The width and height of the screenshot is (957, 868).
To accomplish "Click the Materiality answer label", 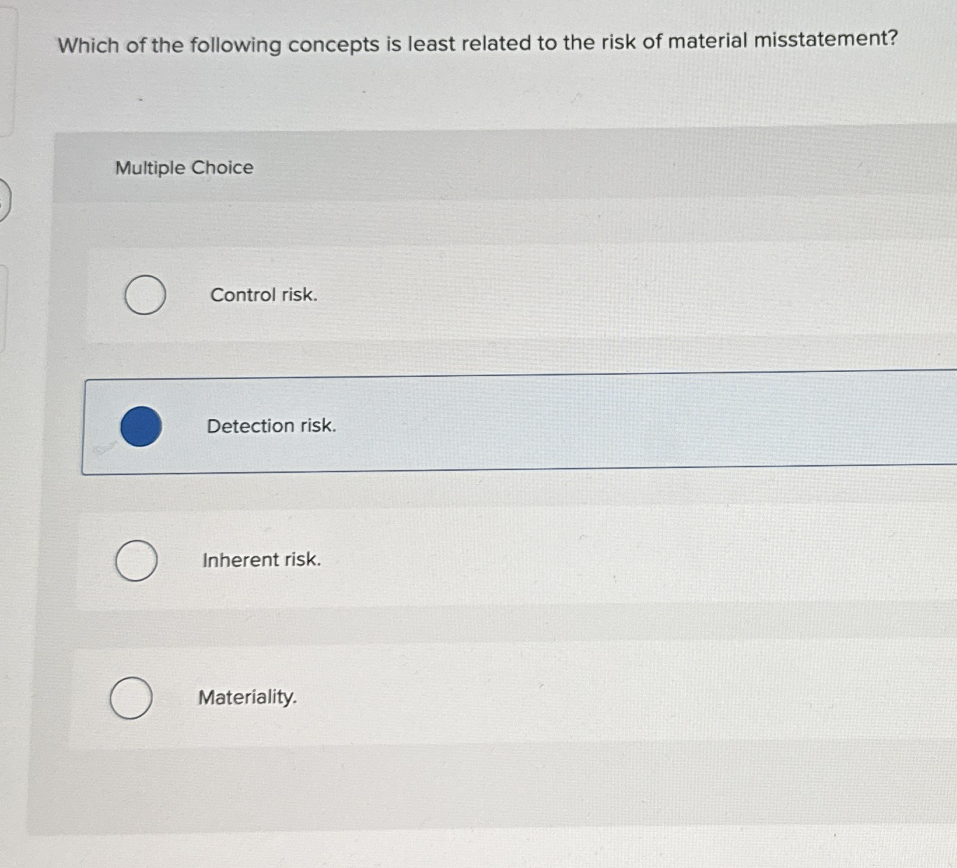I will pos(248,697).
